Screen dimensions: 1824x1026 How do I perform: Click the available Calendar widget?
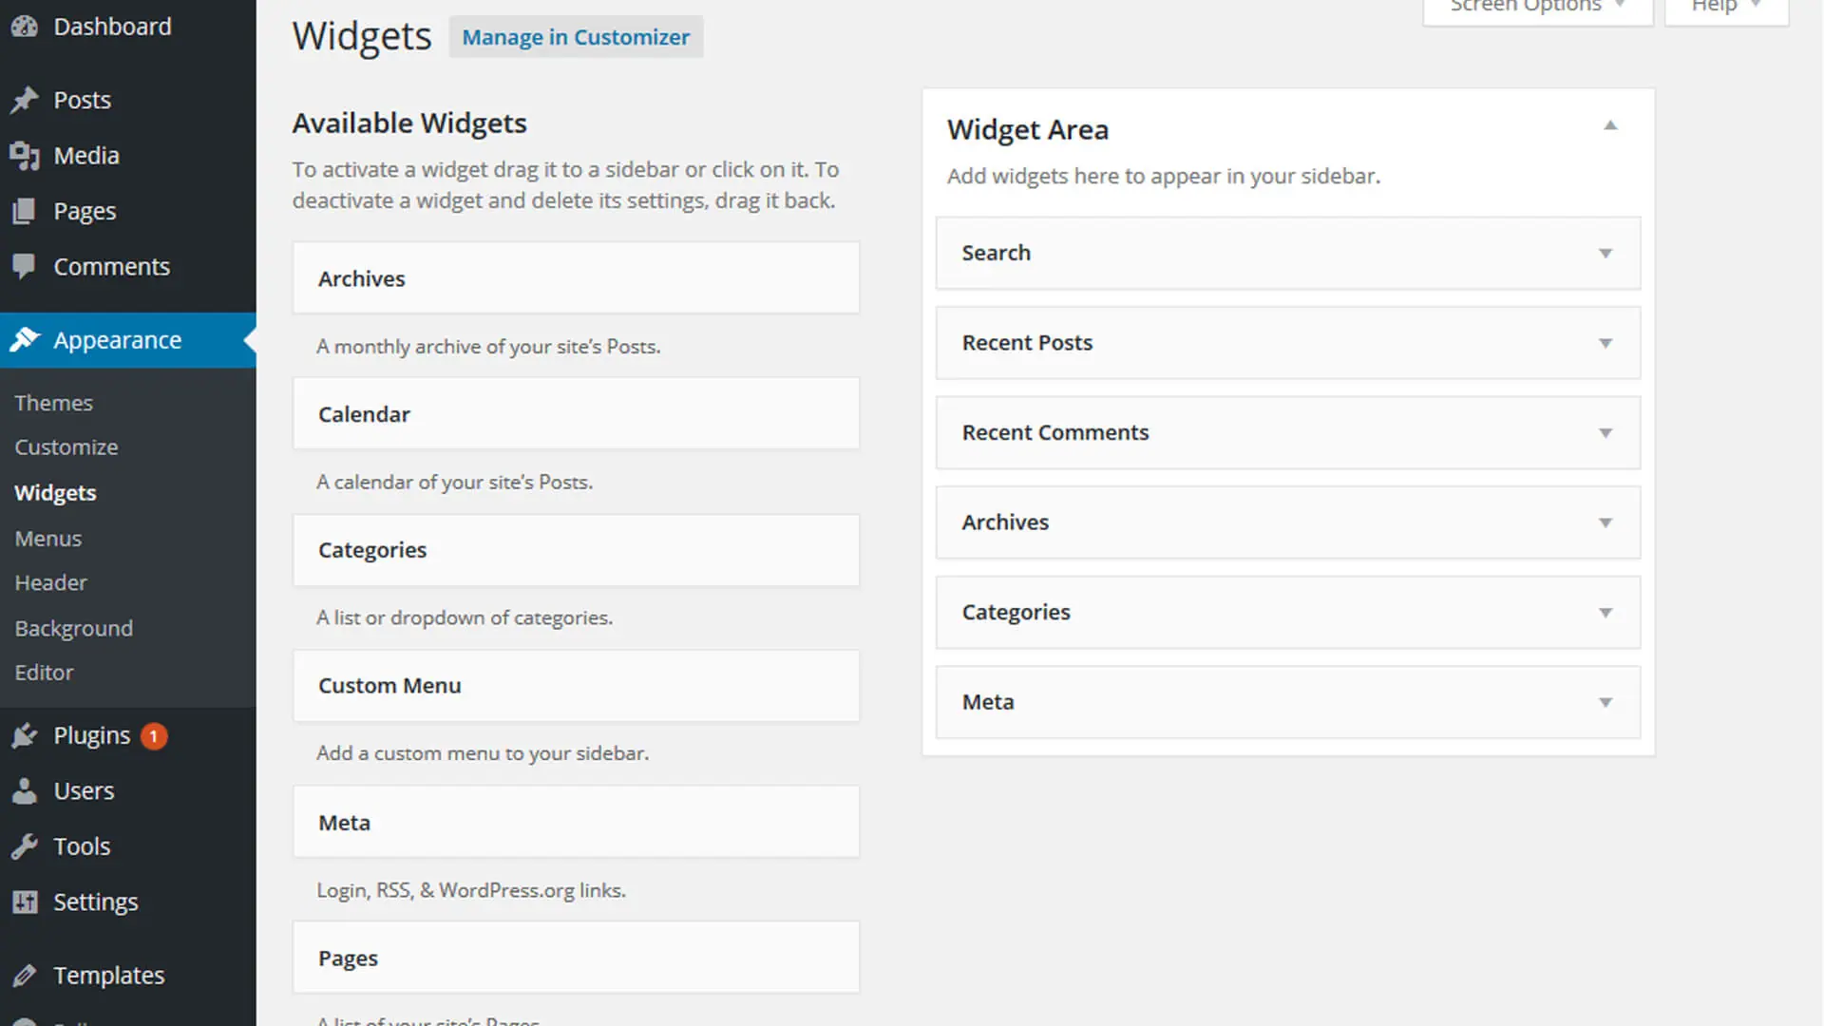point(576,414)
